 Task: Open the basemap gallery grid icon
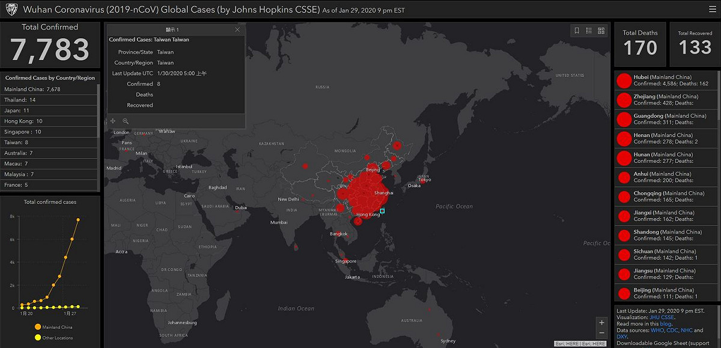[x=601, y=31]
